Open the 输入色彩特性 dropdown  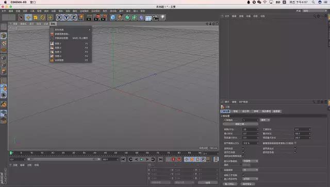coord(251,179)
